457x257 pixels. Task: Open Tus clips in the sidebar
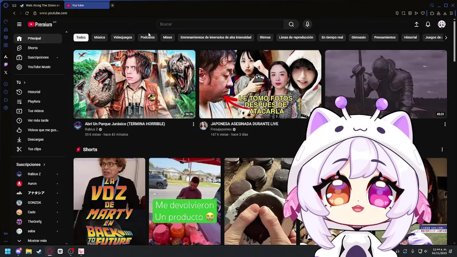(x=38, y=149)
